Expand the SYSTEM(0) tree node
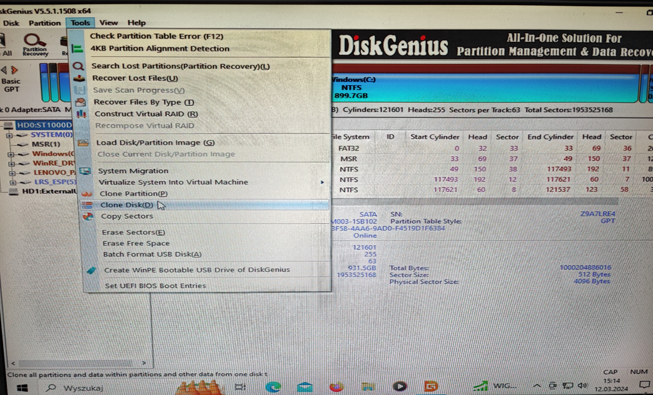The width and height of the screenshot is (653, 395). (9, 135)
